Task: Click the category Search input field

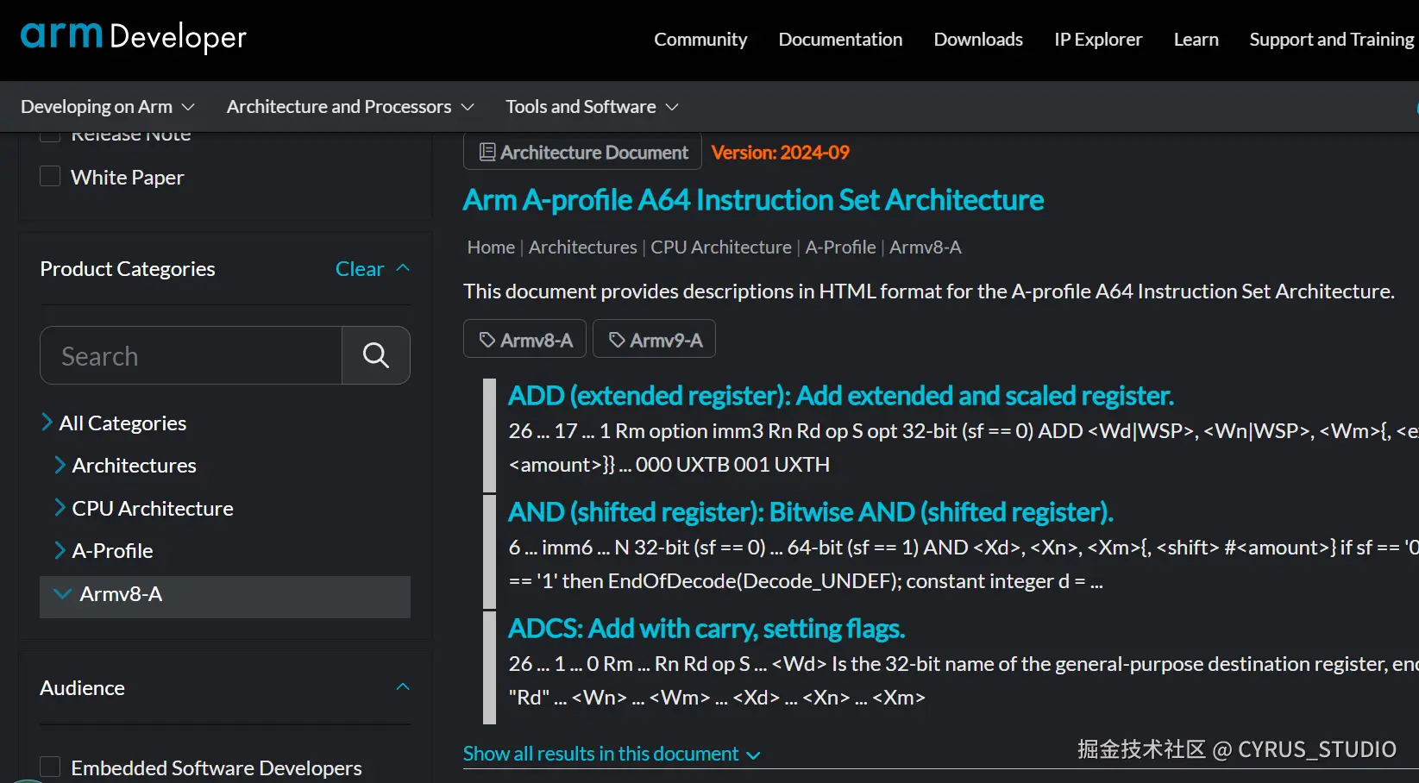Action: tap(192, 356)
